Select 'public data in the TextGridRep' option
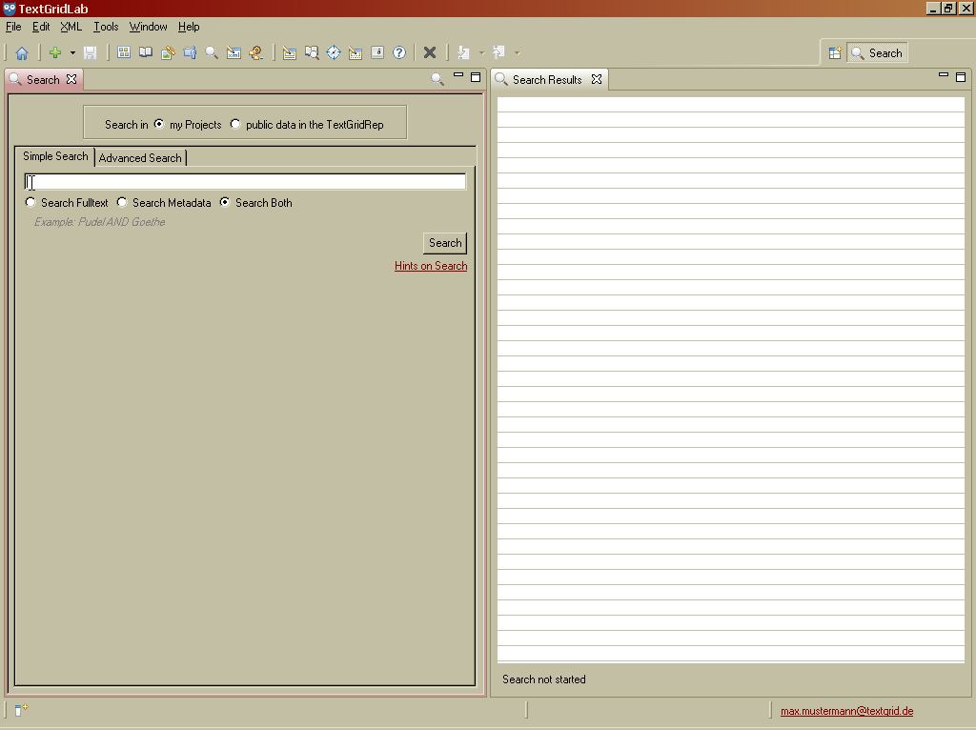976x730 pixels. pyautogui.click(x=235, y=124)
